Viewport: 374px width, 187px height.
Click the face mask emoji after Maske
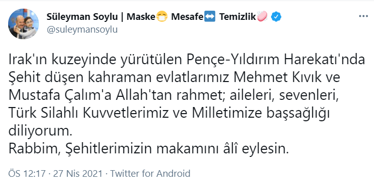(162, 17)
